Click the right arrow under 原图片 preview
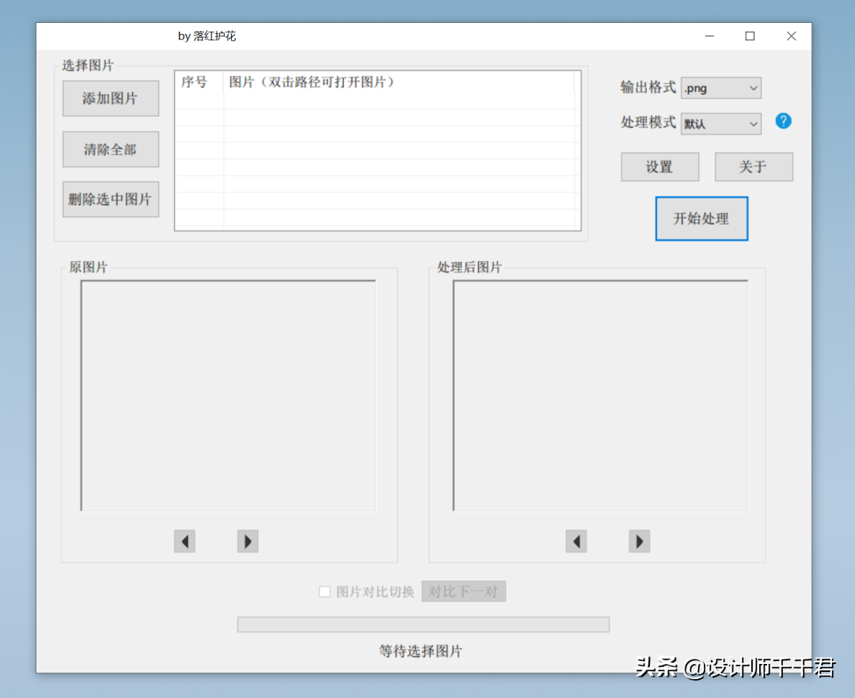The image size is (855, 698). tap(248, 541)
